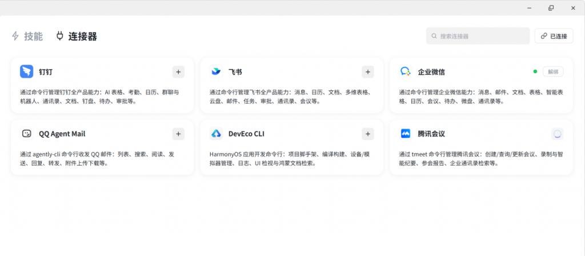Add the DevEco CLI connector
This screenshot has height=256, width=585.
(368, 134)
